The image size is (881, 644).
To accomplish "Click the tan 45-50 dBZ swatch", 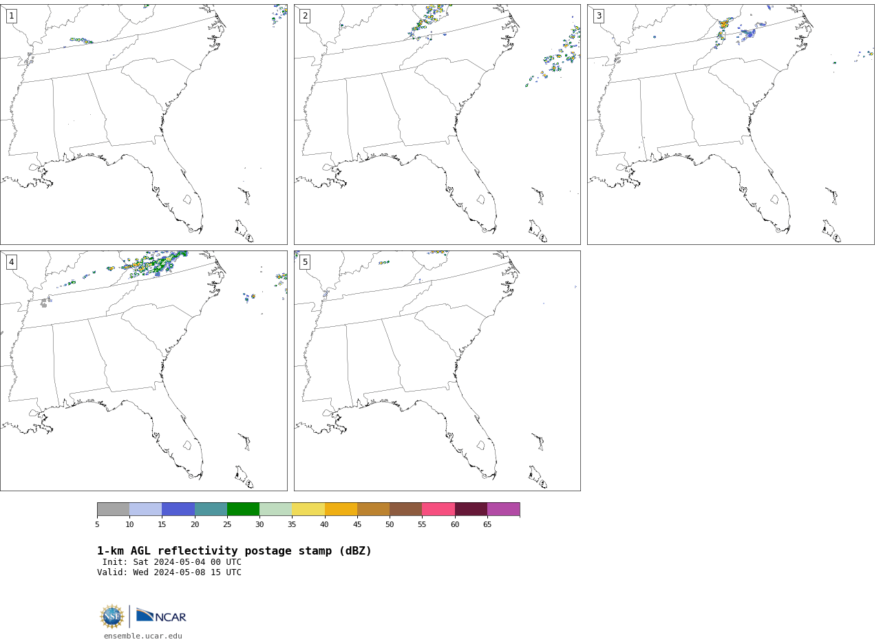I will coord(374,509).
